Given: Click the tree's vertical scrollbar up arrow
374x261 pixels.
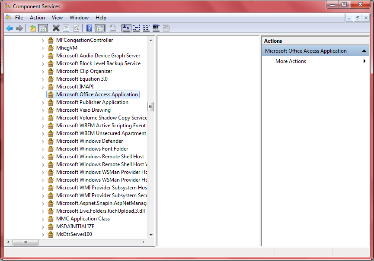Looking at the screenshot, I should (x=151, y=40).
